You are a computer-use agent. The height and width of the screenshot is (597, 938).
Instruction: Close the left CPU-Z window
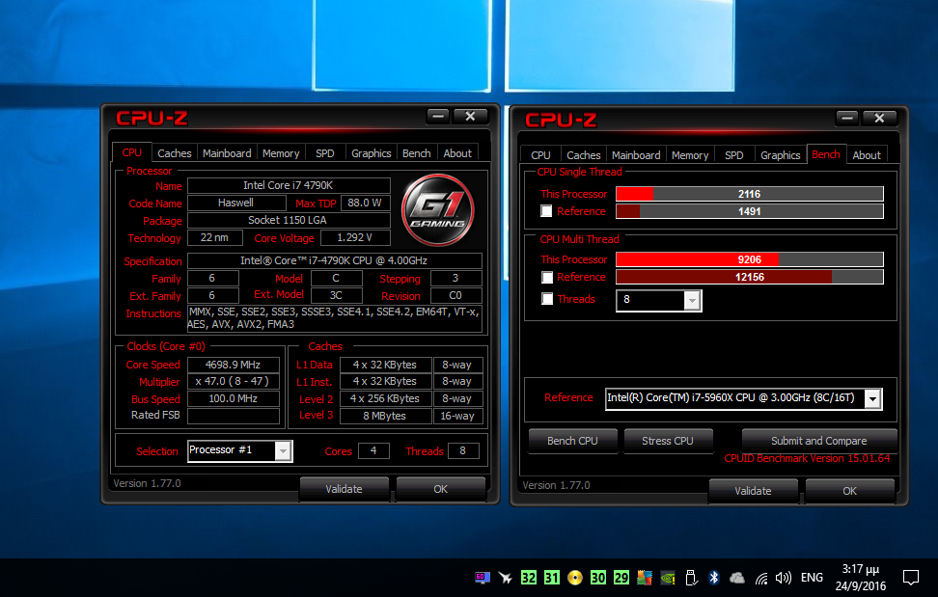pyautogui.click(x=470, y=116)
